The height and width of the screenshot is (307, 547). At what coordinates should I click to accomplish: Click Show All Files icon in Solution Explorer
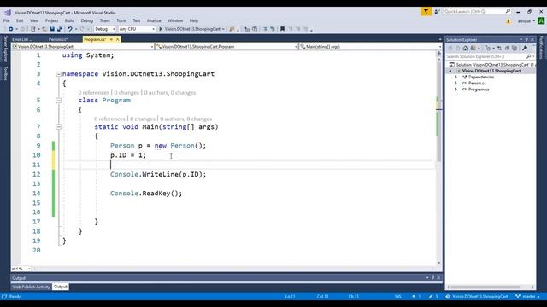[515, 48]
